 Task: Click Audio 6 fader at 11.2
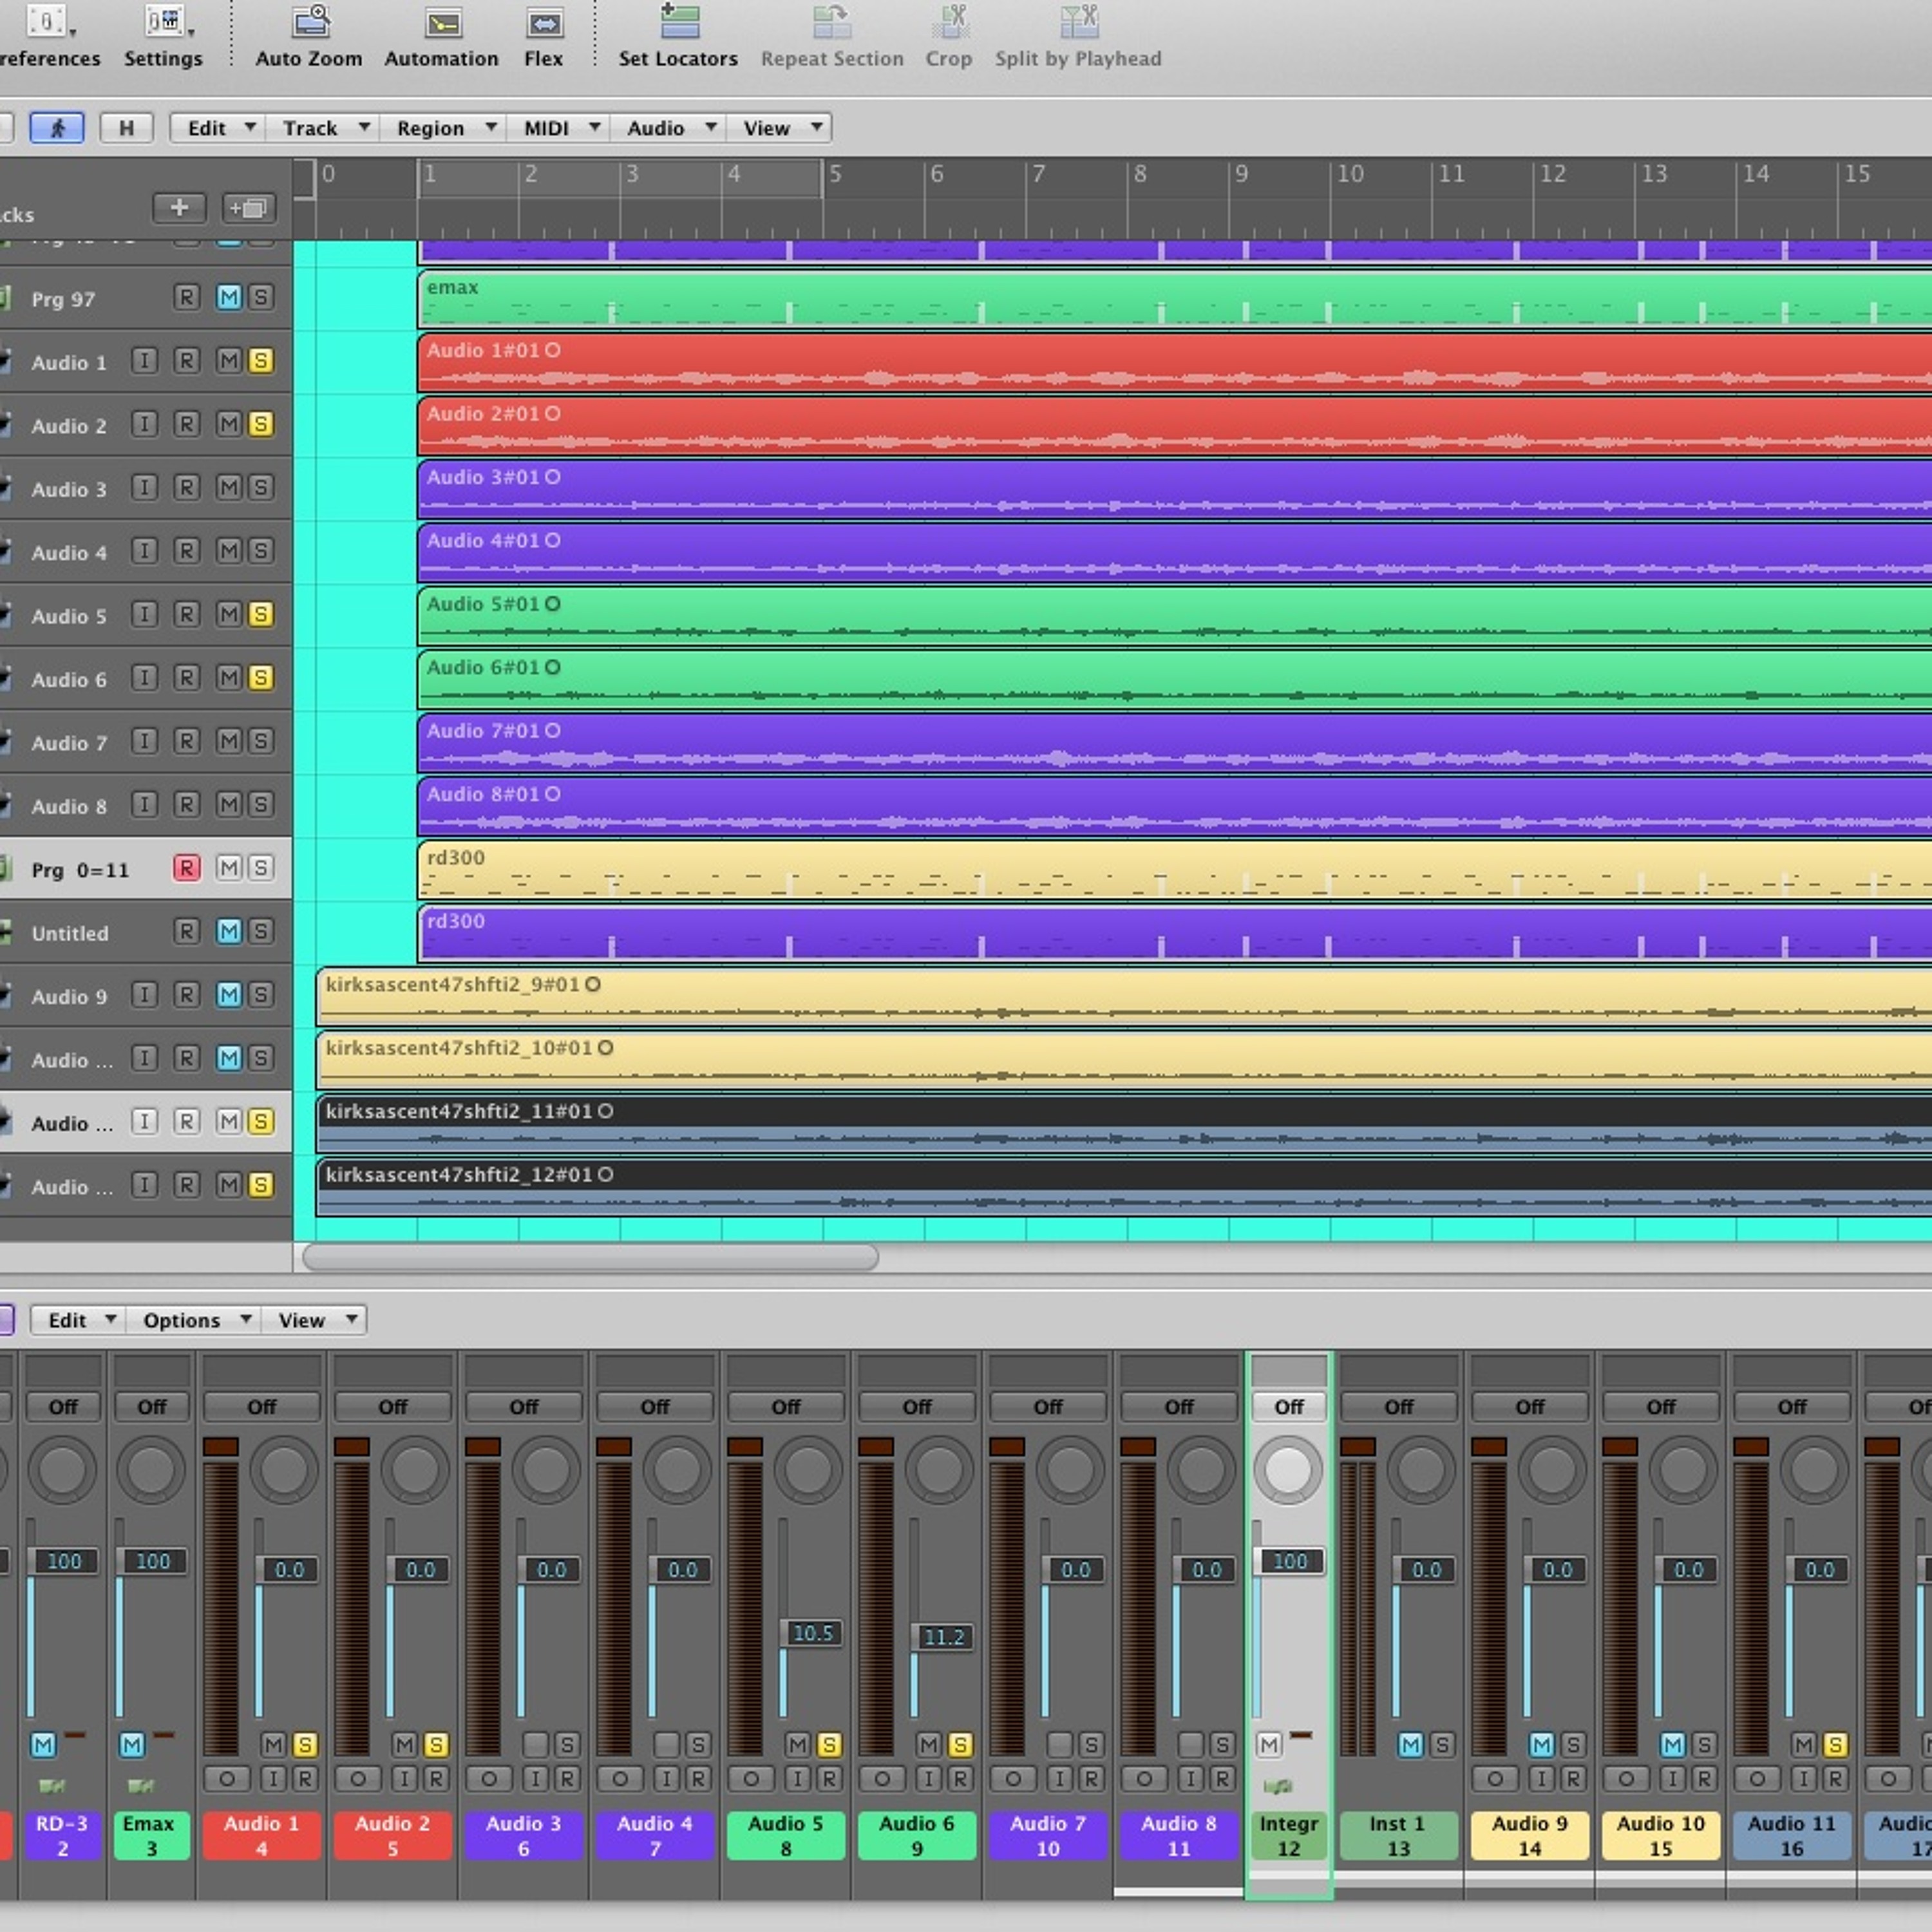click(x=943, y=1637)
